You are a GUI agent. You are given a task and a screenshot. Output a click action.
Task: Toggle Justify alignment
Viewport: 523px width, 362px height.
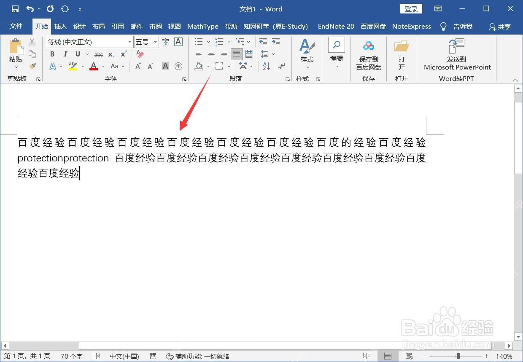click(x=236, y=54)
